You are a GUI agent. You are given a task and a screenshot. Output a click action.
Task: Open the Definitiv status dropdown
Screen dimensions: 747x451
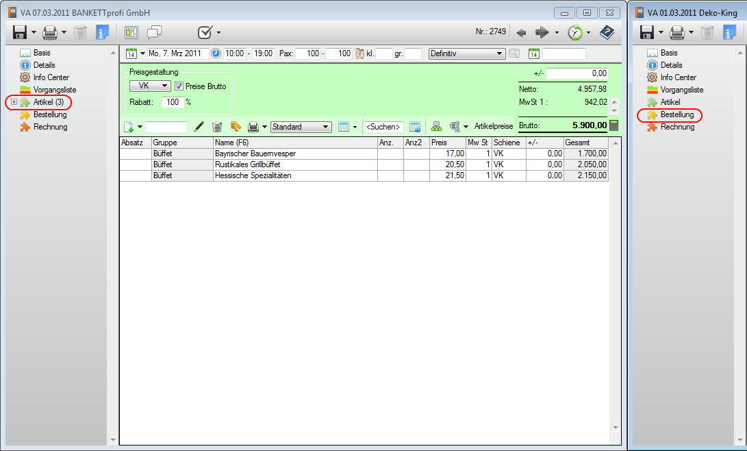[x=466, y=53]
